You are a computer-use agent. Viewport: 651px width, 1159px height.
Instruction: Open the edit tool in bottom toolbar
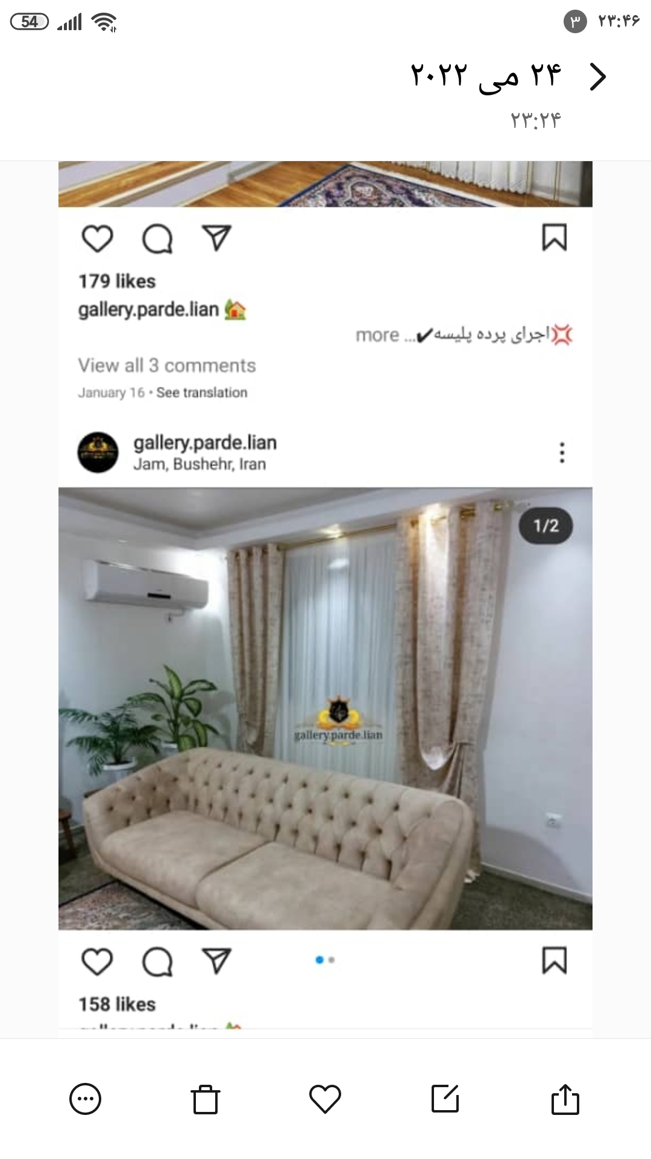click(x=445, y=1099)
